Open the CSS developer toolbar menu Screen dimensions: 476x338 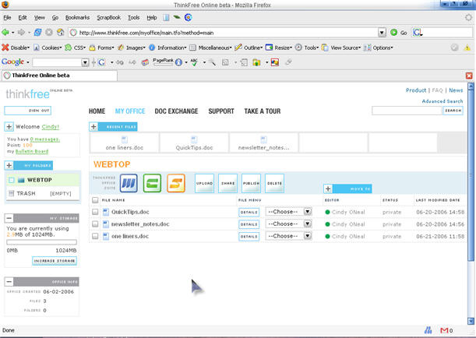[76, 48]
